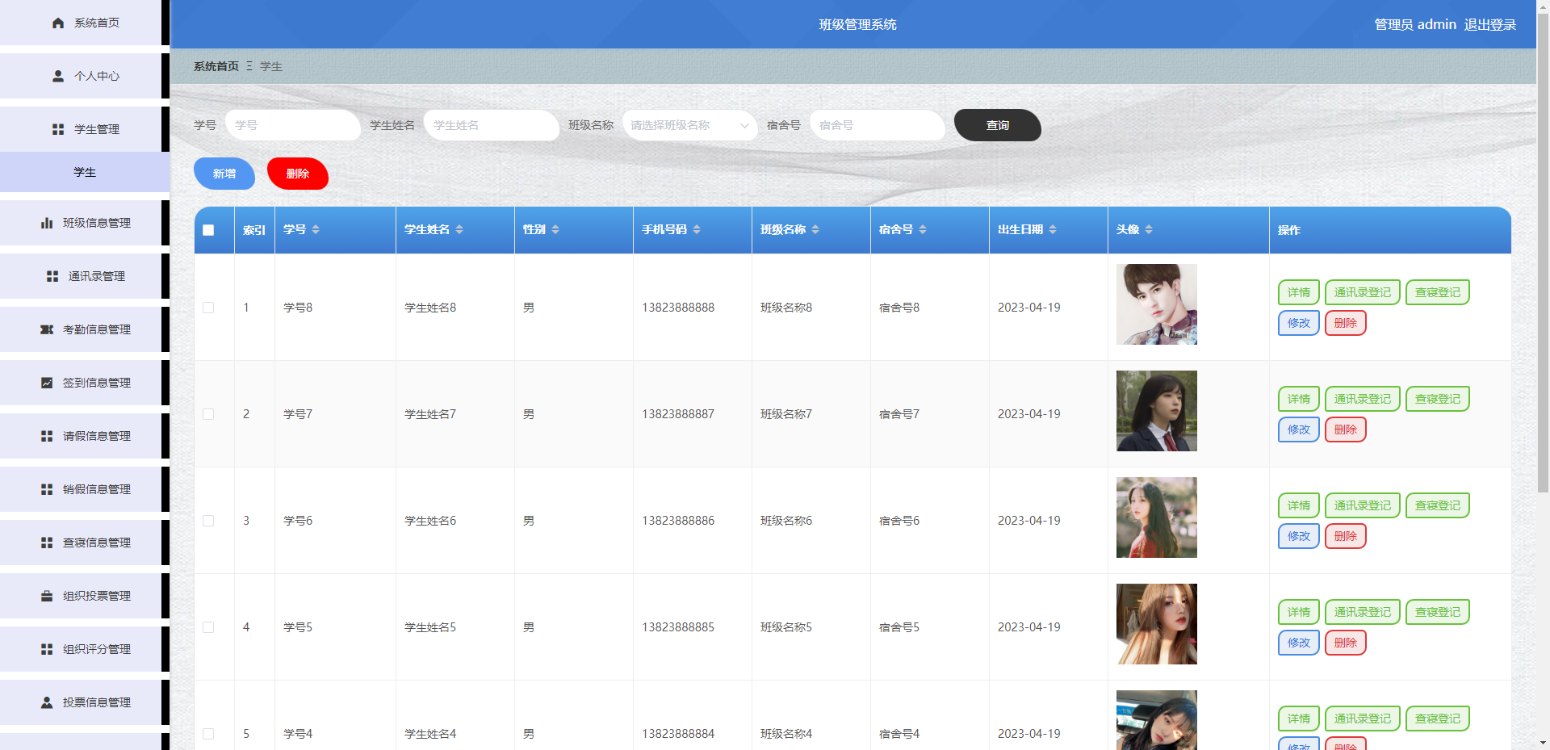Select the 组织投票管理 icon

[46, 595]
